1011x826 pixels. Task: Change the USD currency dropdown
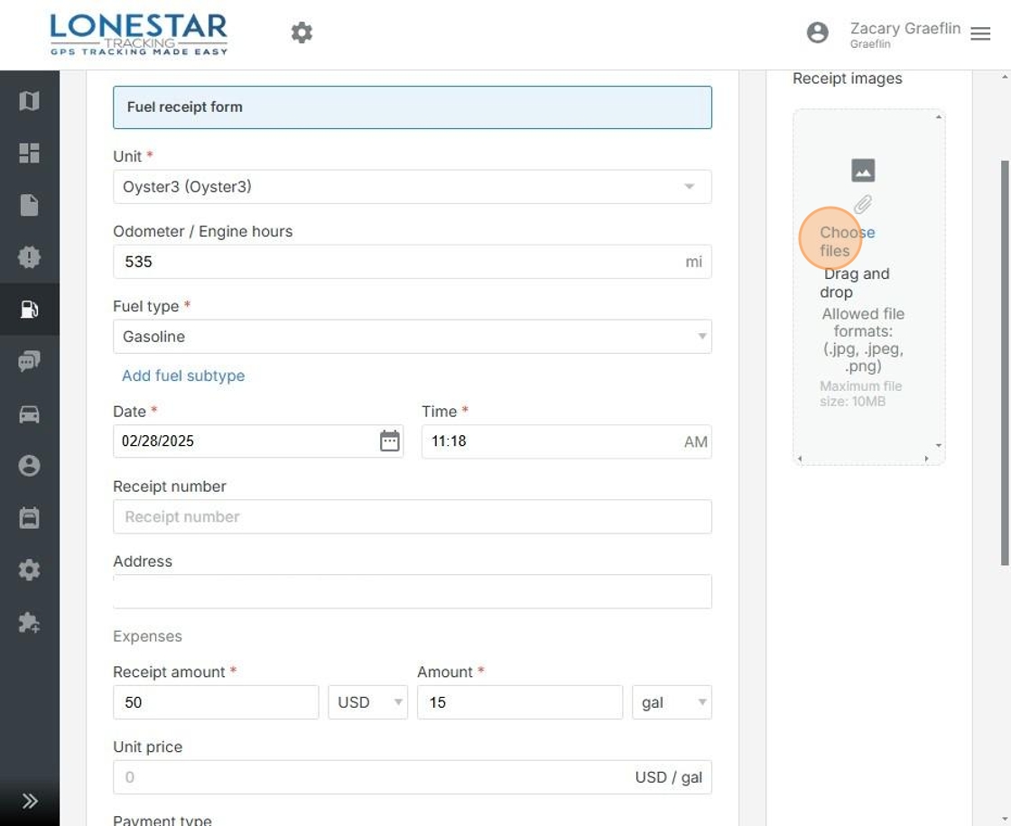click(x=367, y=702)
